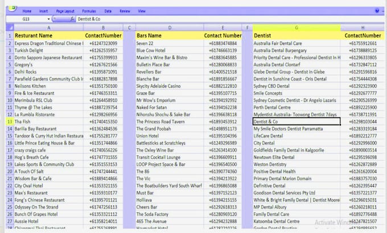Viewport: 387px width, 233px height.
Task: Select the 'Naked For Satan' cell
Action: click(170, 108)
